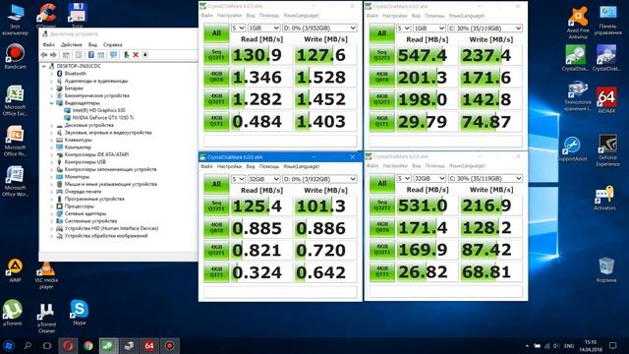Open Avast Free Antivirus desktop icon
629x354 pixels.
tap(578, 23)
